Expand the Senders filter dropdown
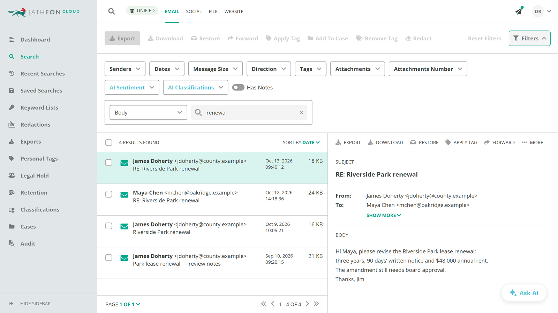Screen dimensions: 558x313 tap(125, 69)
